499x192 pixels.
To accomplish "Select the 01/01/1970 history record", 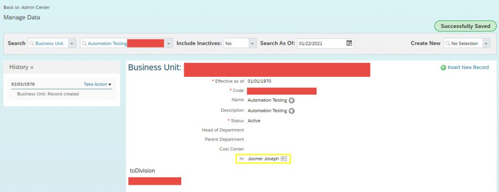I will point(23,84).
